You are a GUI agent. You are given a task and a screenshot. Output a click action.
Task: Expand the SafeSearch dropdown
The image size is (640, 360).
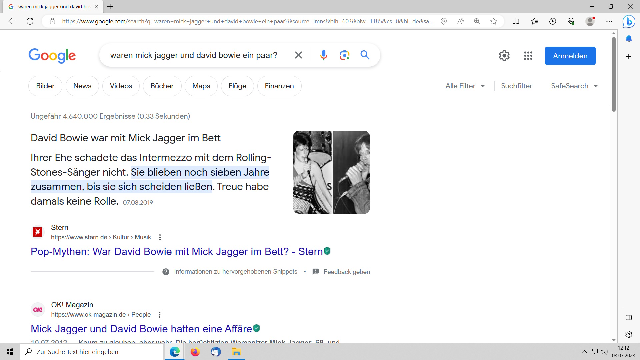pos(574,86)
